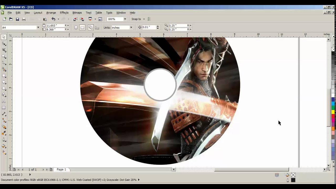This screenshot has height=189, width=336.
Task: Pick the no-fill X swatch in the palette
Action: [333, 49]
